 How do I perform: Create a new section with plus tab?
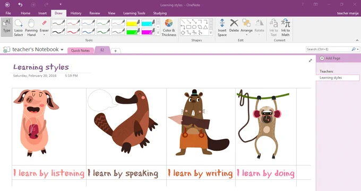tap(116, 51)
